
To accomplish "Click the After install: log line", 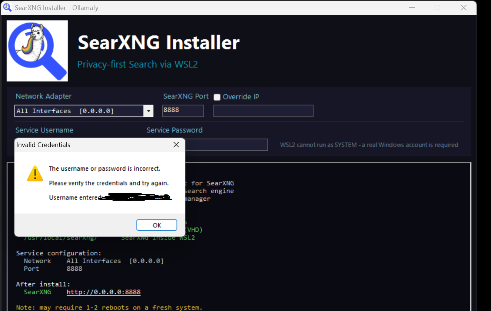I will pyautogui.click(x=43, y=284).
